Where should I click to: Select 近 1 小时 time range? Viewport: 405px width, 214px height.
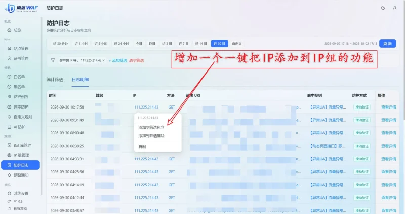[81, 44]
